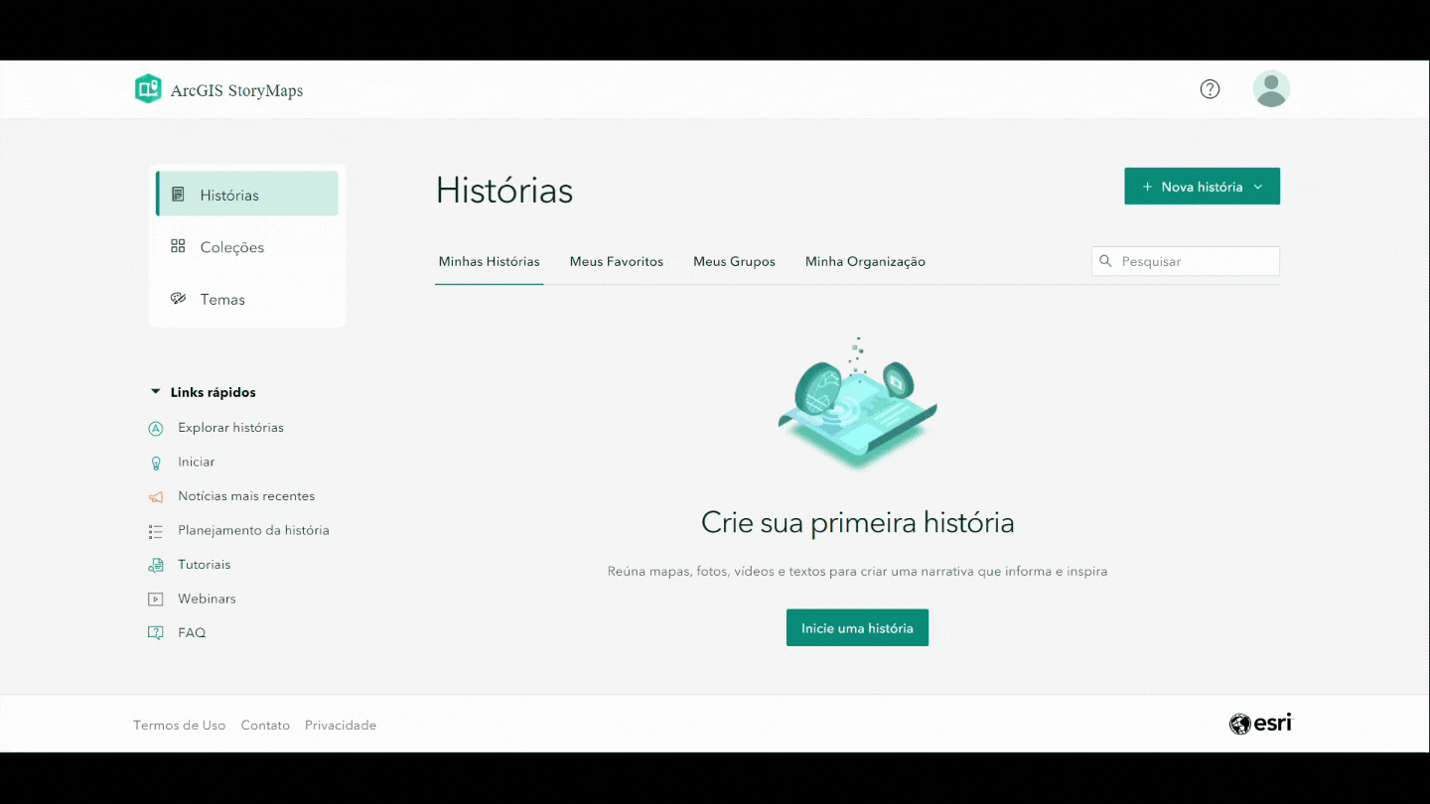Open the Termos de Uso link
The height and width of the screenshot is (804, 1430).
[x=180, y=726]
